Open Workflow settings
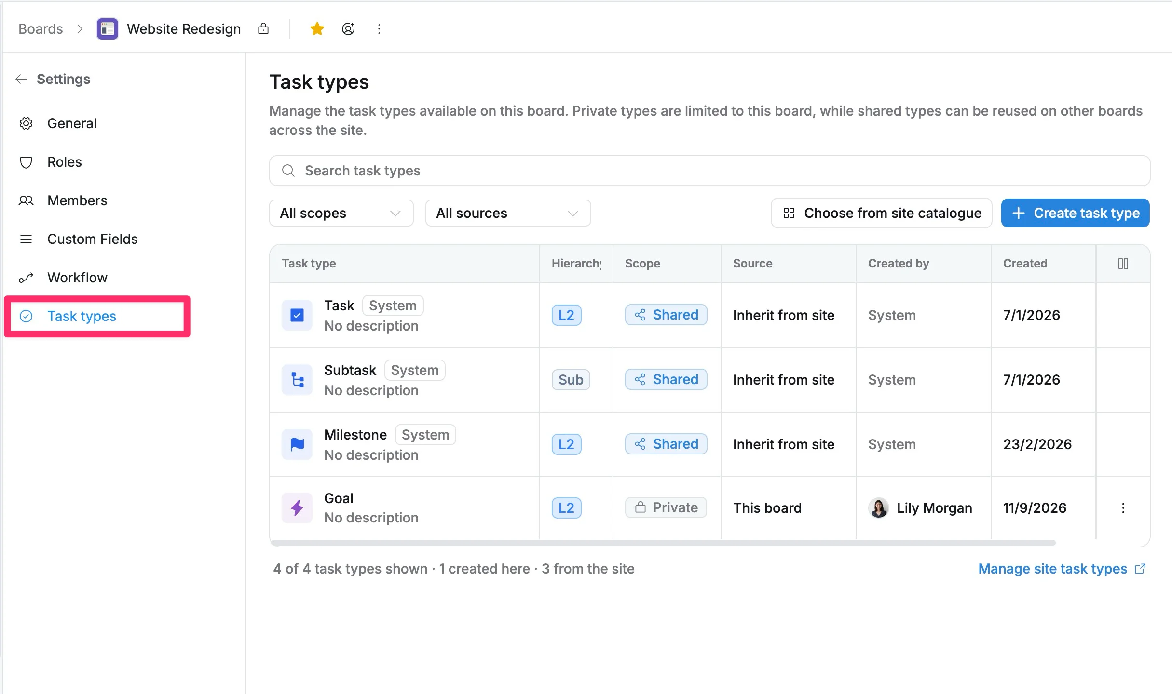 (x=77, y=278)
